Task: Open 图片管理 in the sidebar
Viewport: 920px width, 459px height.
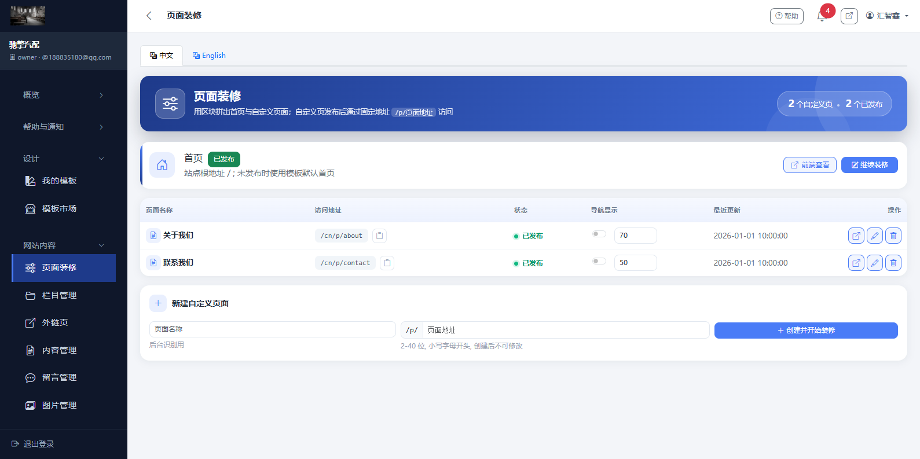Action: [64, 405]
